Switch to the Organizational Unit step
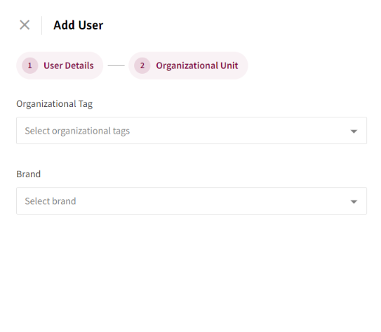The image size is (381, 332). pyautogui.click(x=188, y=65)
